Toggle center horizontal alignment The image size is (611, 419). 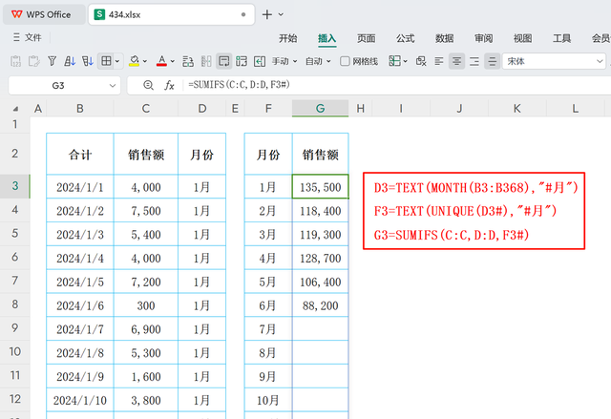coord(456,61)
